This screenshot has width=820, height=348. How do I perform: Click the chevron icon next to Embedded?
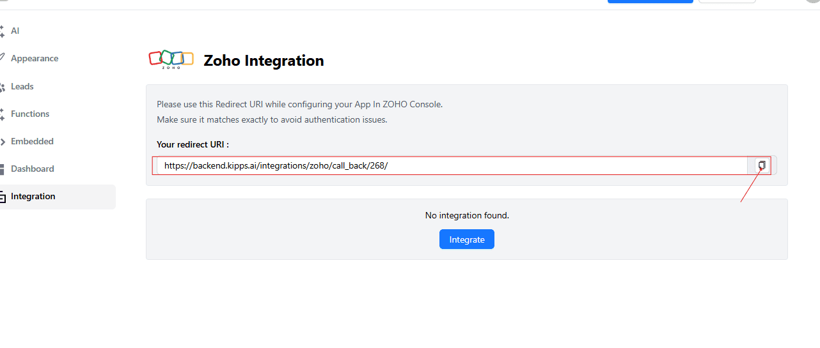pyautogui.click(x=3, y=142)
